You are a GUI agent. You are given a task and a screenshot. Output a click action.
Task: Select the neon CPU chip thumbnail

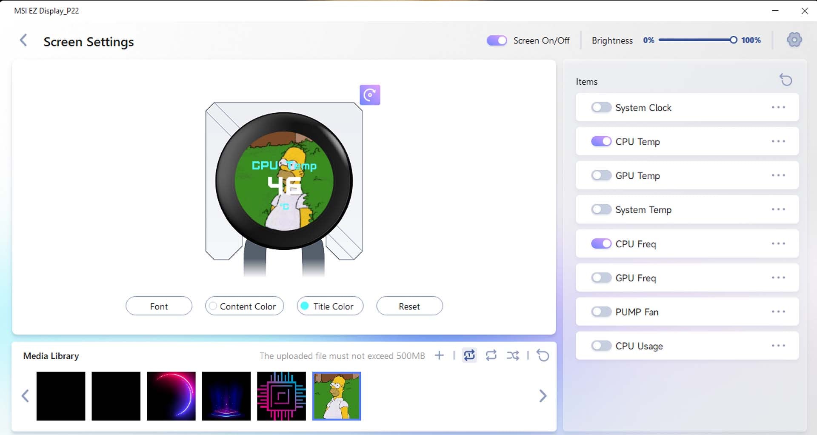281,396
